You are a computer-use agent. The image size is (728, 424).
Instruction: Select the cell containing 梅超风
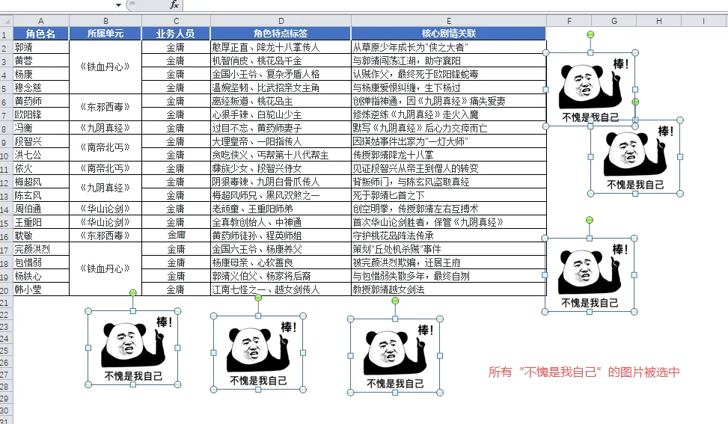coord(41,182)
